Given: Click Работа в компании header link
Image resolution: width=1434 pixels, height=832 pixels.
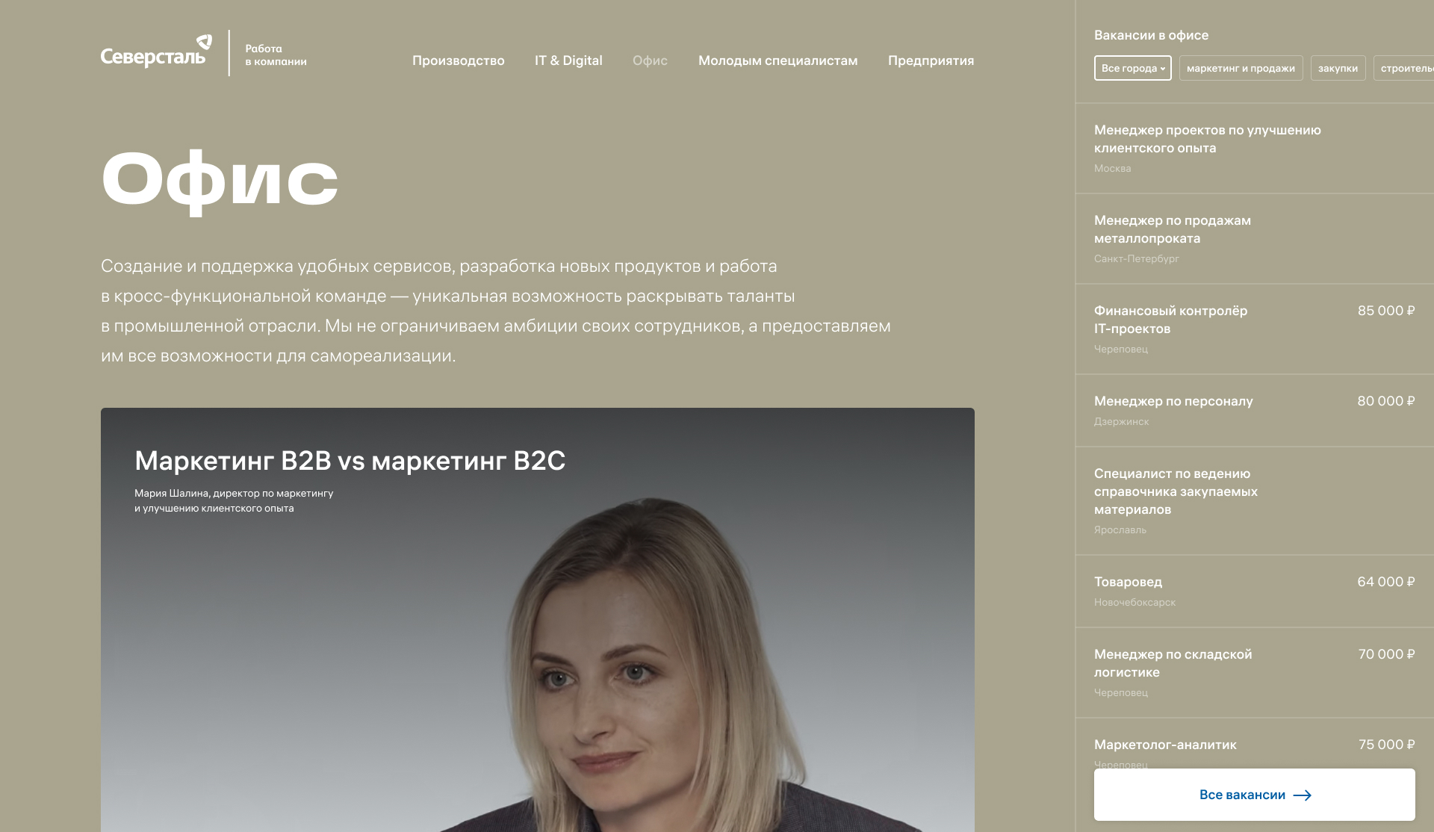Looking at the screenshot, I should pyautogui.click(x=276, y=55).
